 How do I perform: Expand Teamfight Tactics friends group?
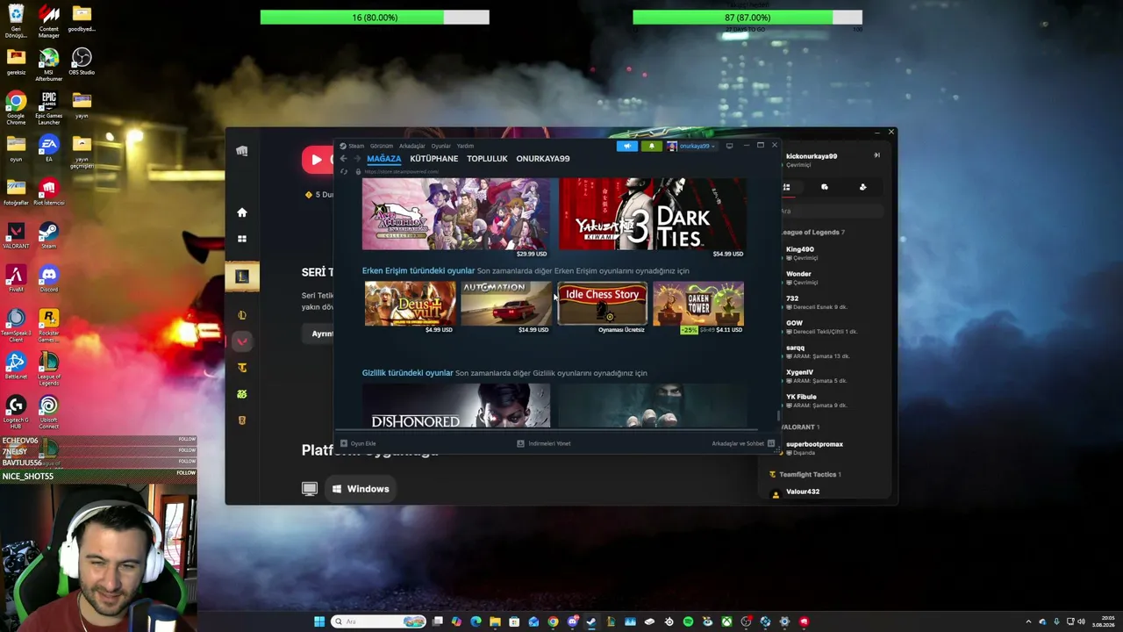(805, 475)
